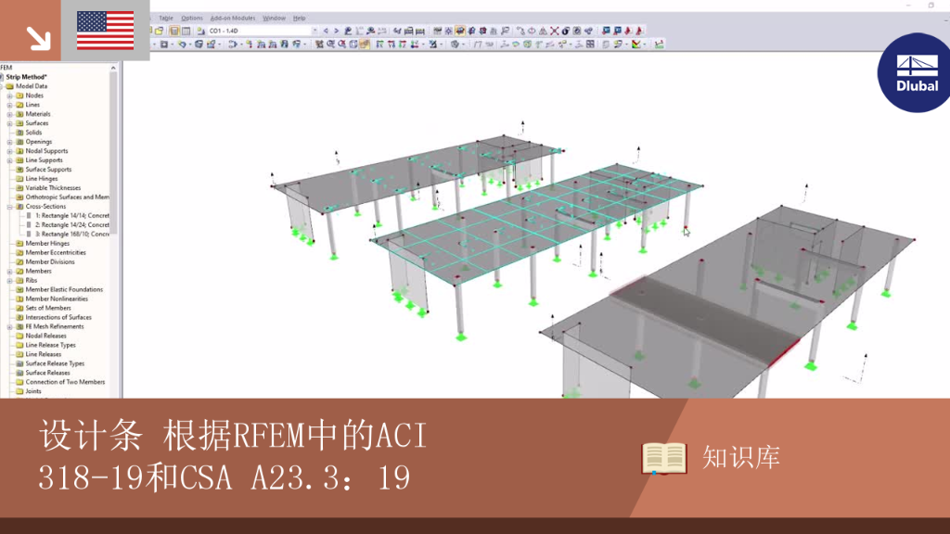The image size is (950, 534).
Task: Click the open file folder toolbar icon
Action: 160,31
